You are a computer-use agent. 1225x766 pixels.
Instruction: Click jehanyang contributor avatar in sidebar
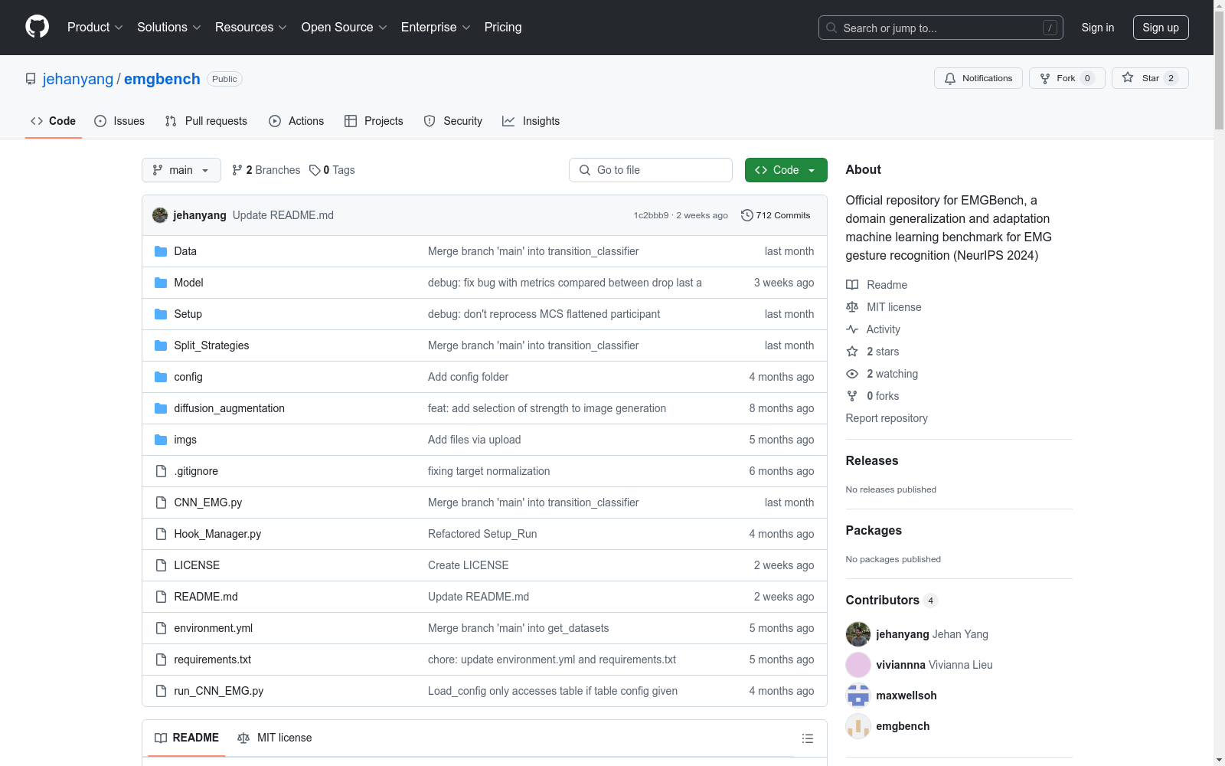click(858, 634)
